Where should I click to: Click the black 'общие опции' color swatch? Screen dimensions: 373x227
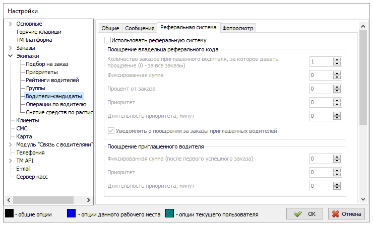point(9,214)
